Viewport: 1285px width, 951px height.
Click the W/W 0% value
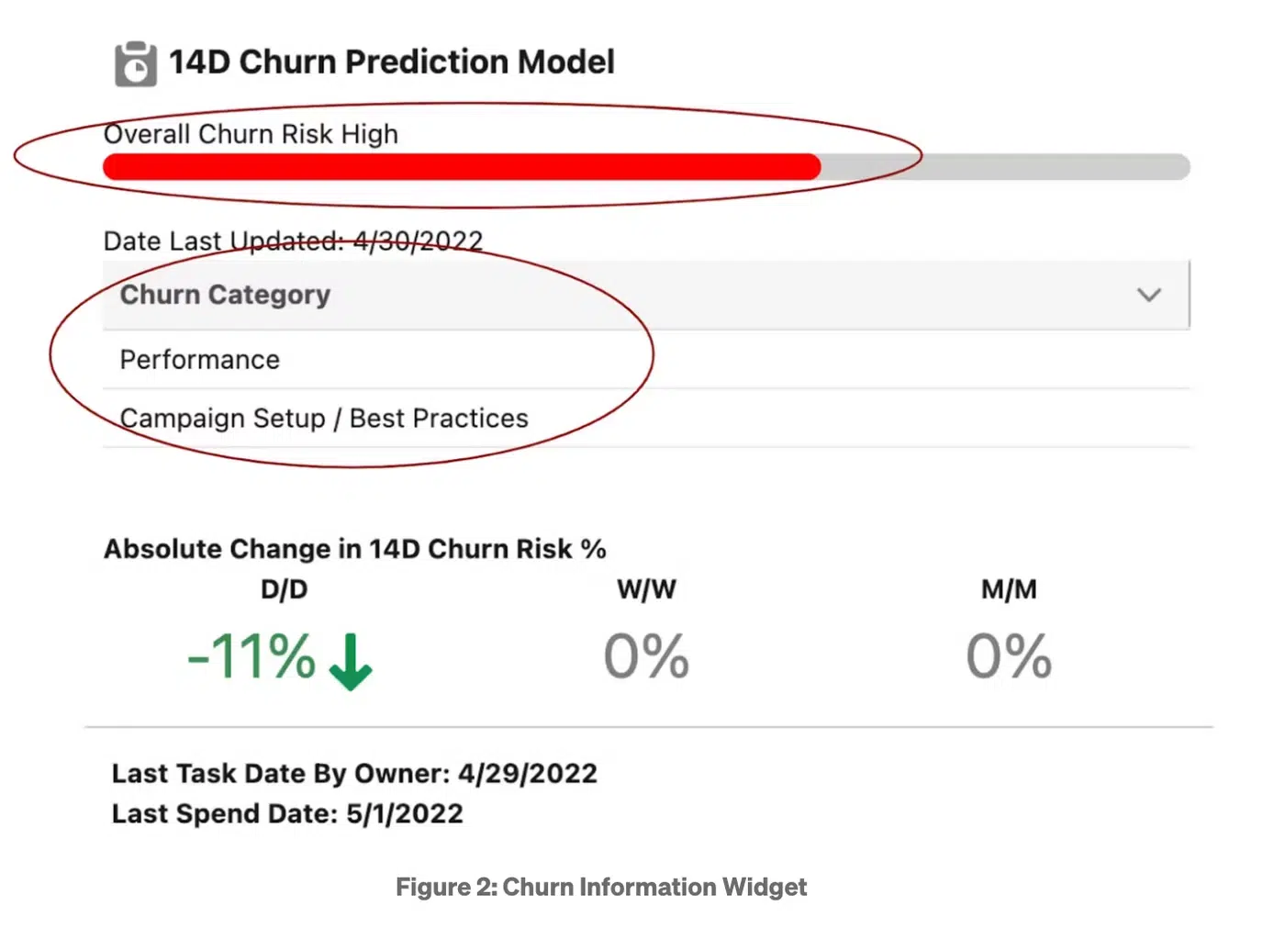click(646, 657)
